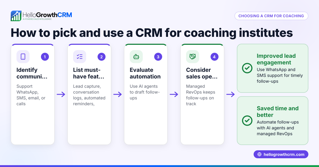The height and width of the screenshot is (167, 319).
Task: Click the 'Identify communi…' card title
Action: tap(32, 73)
